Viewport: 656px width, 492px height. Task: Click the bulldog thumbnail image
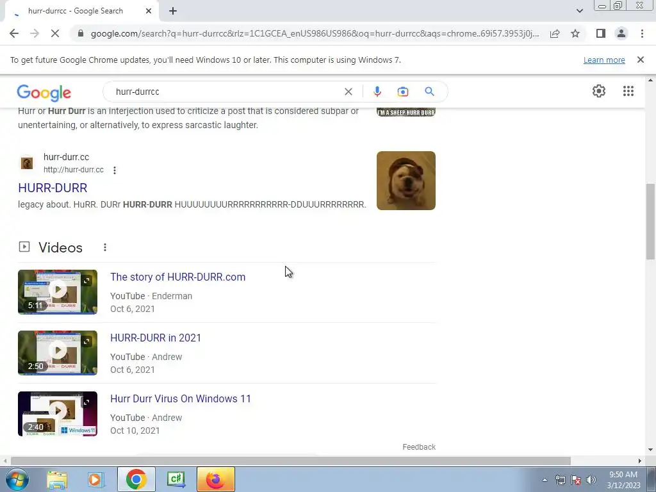406,180
